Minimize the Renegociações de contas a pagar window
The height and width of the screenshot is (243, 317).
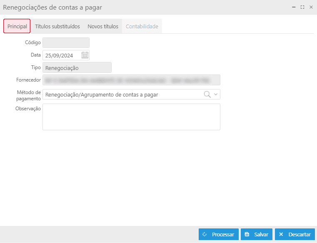click(x=294, y=7)
